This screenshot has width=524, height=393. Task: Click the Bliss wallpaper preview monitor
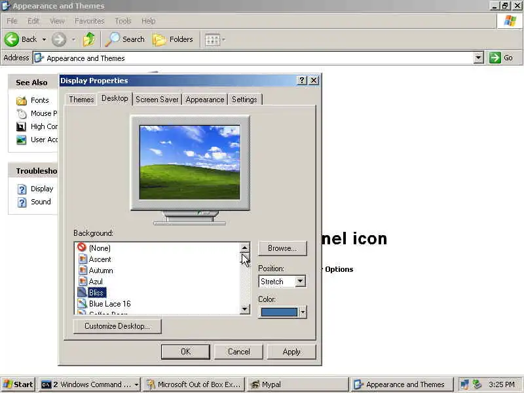(190, 162)
